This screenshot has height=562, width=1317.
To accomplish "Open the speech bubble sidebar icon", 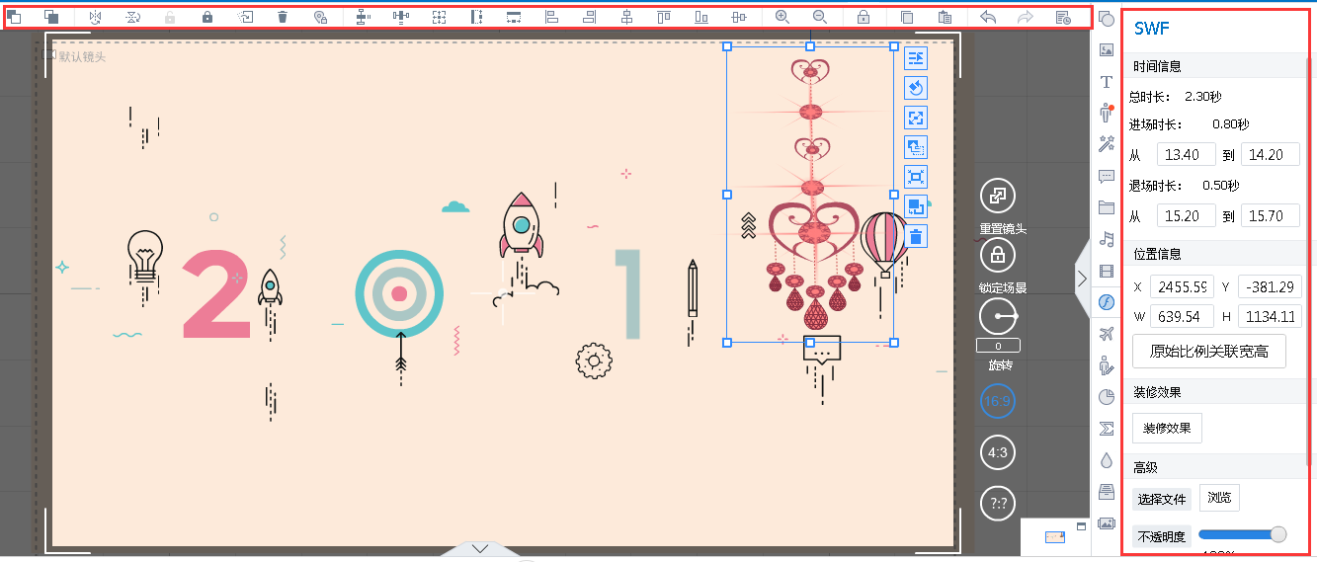I will click(1107, 176).
